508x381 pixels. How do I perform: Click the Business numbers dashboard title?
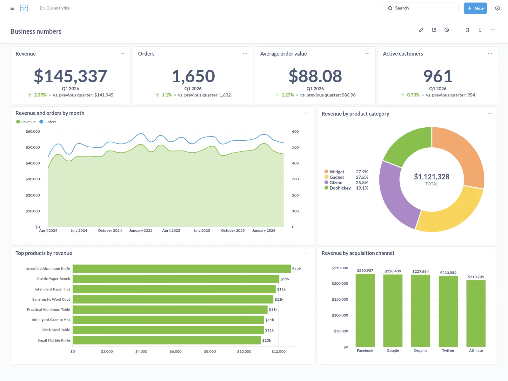coord(36,31)
